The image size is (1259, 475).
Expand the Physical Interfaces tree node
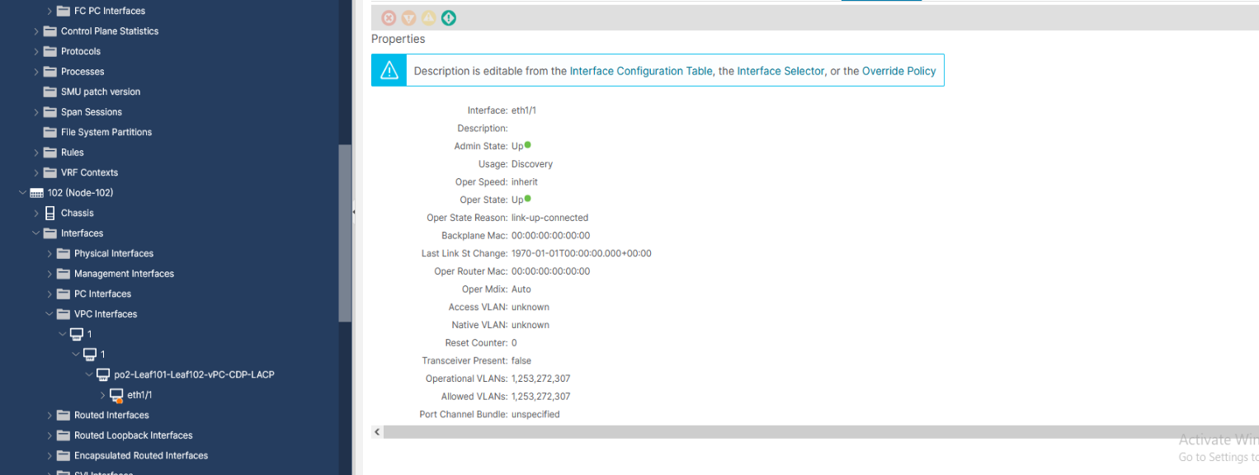click(50, 253)
